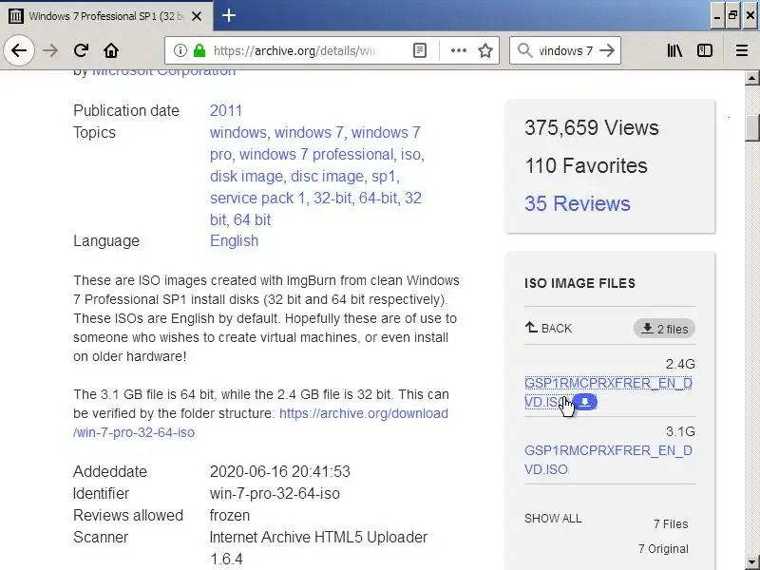
Task: Toggle the sidebar view icon
Action: point(705,50)
